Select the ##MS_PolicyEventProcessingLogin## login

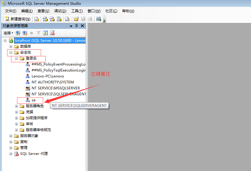tap(58, 64)
